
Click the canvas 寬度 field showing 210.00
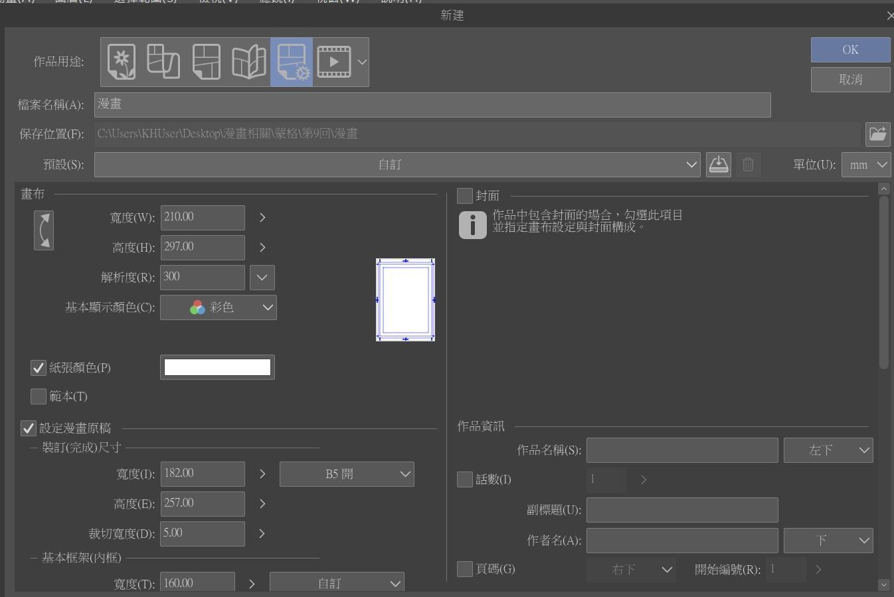coord(203,218)
